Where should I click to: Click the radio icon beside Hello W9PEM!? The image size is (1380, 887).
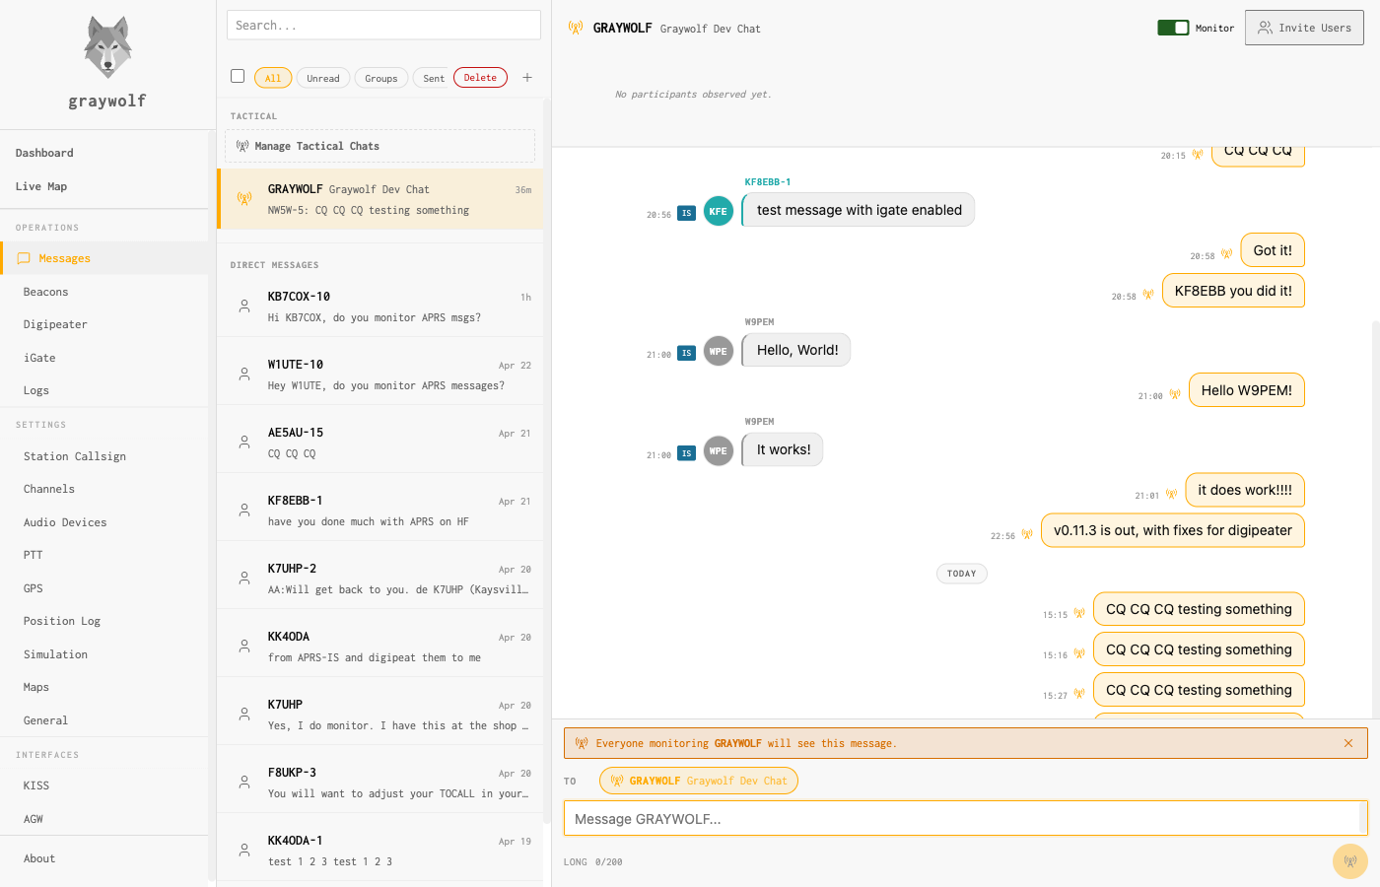(1175, 394)
